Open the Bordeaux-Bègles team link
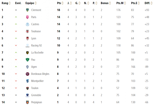155x105 pixels. coord(40,74)
